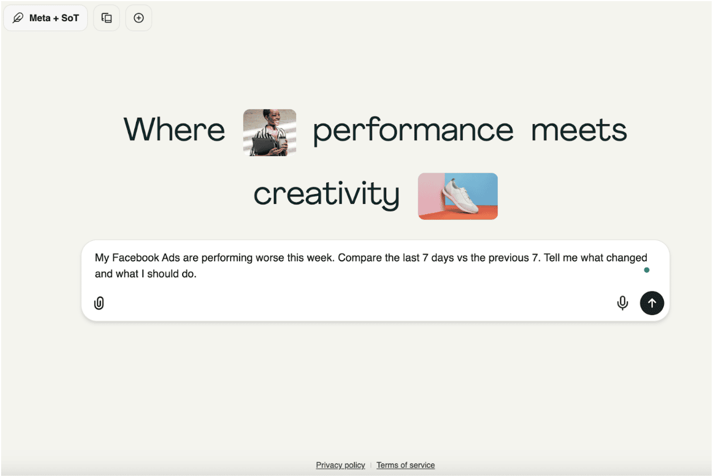Viewport: 714px width, 476px height.
Task: Send the prompt with the arrow button
Action: point(652,303)
